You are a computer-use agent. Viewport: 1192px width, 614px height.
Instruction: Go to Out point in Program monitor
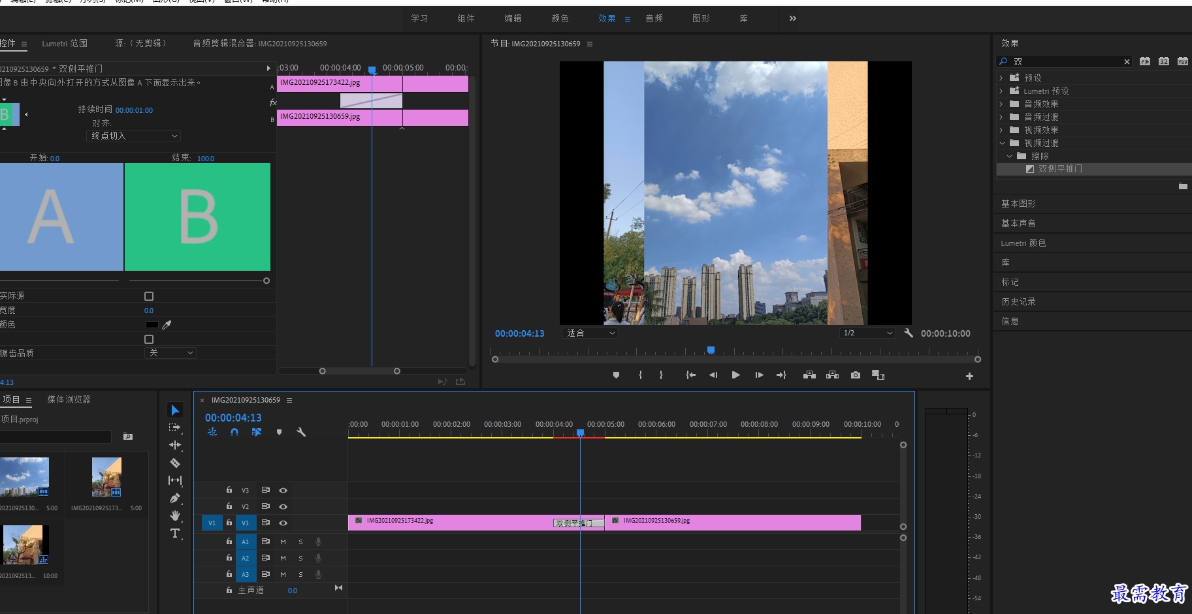pos(781,375)
